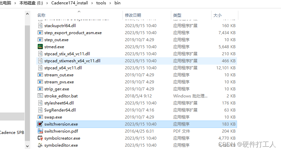Click the stroke_editor.bat file icon
Screen dimensions: 281x151
[x=40, y=96]
